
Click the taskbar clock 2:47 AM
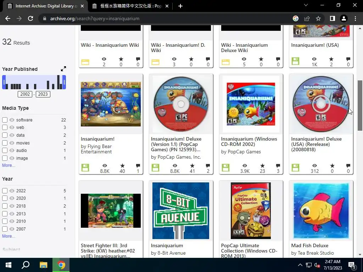(333, 265)
